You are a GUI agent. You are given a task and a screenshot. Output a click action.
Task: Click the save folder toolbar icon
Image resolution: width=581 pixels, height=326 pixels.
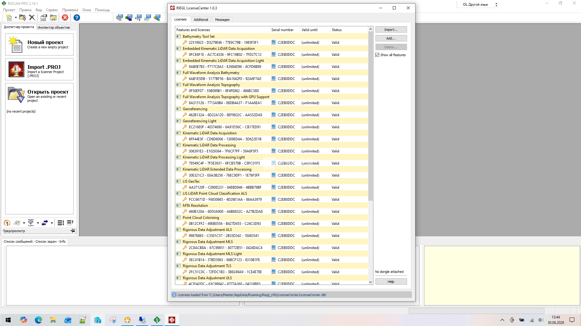(53, 18)
